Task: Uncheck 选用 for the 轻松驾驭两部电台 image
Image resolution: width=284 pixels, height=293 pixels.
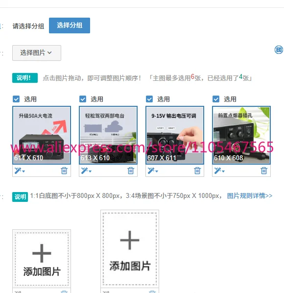Action: [x=83, y=99]
